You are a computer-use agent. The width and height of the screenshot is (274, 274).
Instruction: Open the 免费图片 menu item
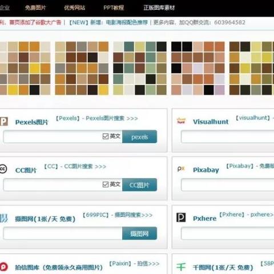coord(35,7)
